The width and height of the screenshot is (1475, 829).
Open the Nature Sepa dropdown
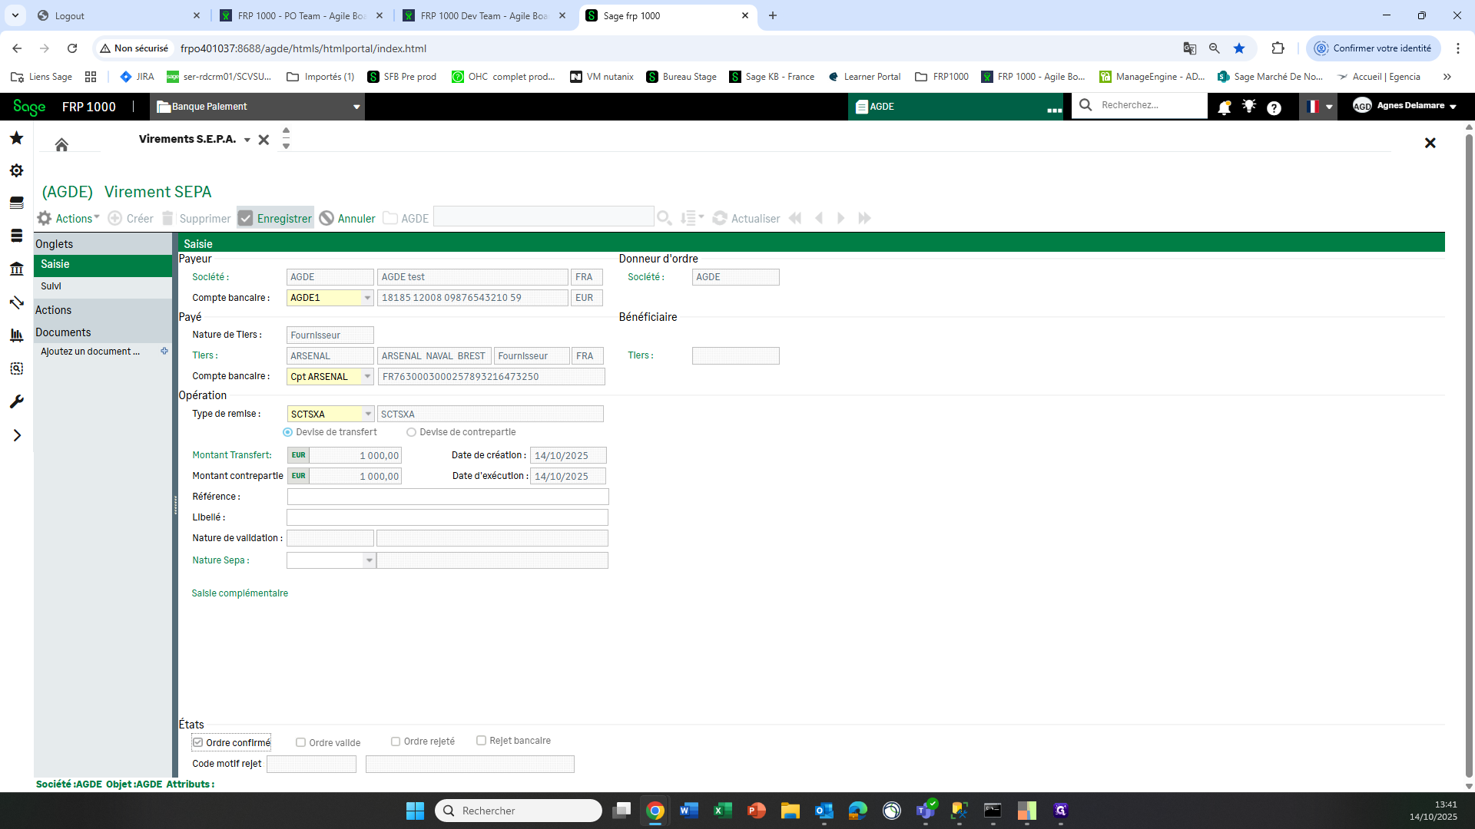[x=369, y=560]
